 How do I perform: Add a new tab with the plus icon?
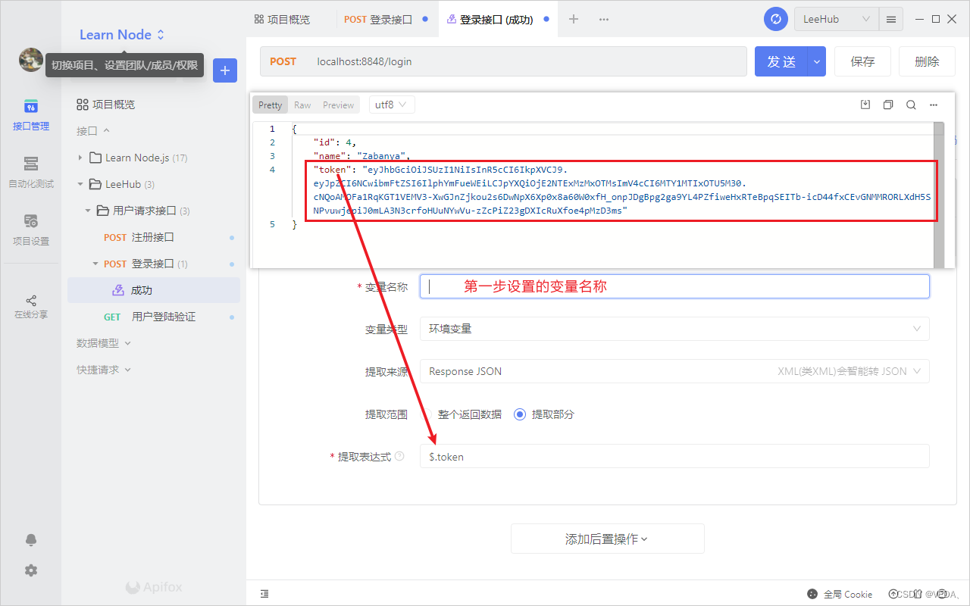574,20
